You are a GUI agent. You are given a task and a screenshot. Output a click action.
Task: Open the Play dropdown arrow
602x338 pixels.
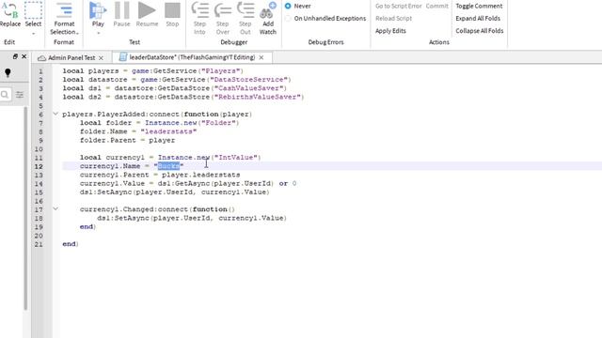pyautogui.click(x=98, y=34)
